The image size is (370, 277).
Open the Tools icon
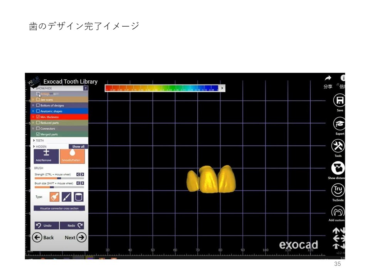[338, 146]
